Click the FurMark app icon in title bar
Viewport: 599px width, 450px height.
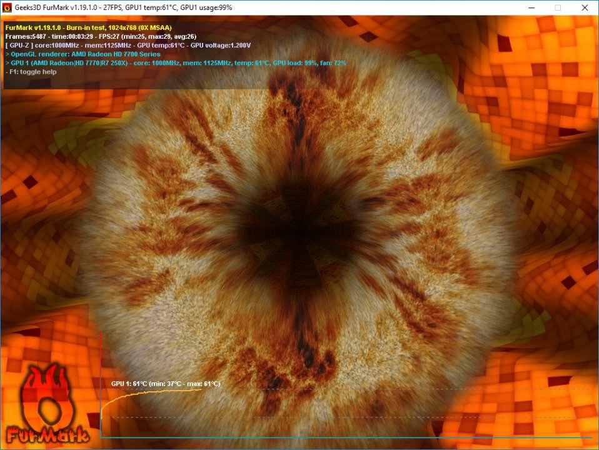point(7,7)
